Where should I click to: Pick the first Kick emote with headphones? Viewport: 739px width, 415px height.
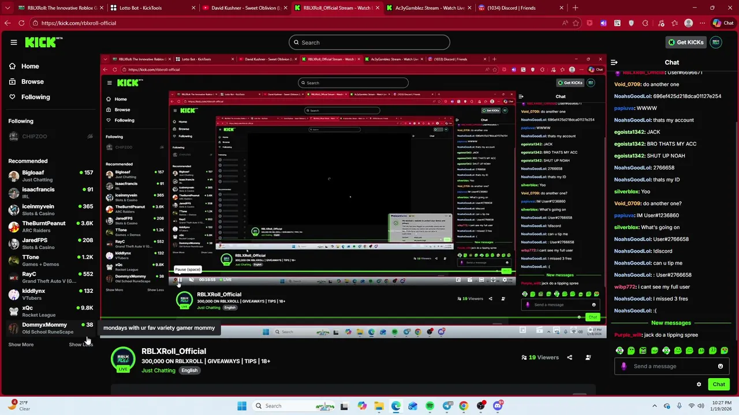(619, 350)
